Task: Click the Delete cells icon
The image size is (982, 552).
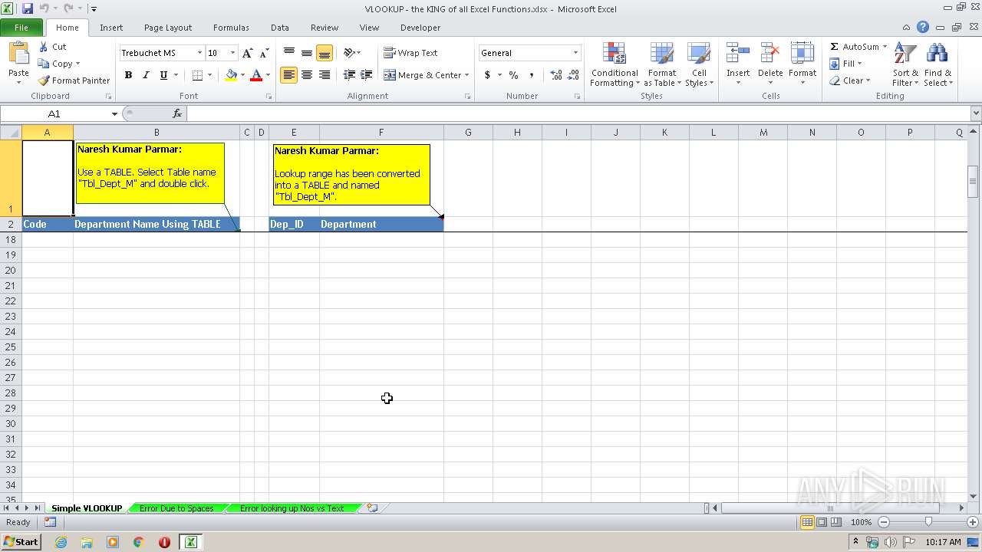Action: (770, 54)
